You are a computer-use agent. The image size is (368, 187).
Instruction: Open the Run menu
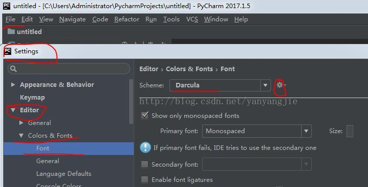pyautogui.click(x=151, y=19)
